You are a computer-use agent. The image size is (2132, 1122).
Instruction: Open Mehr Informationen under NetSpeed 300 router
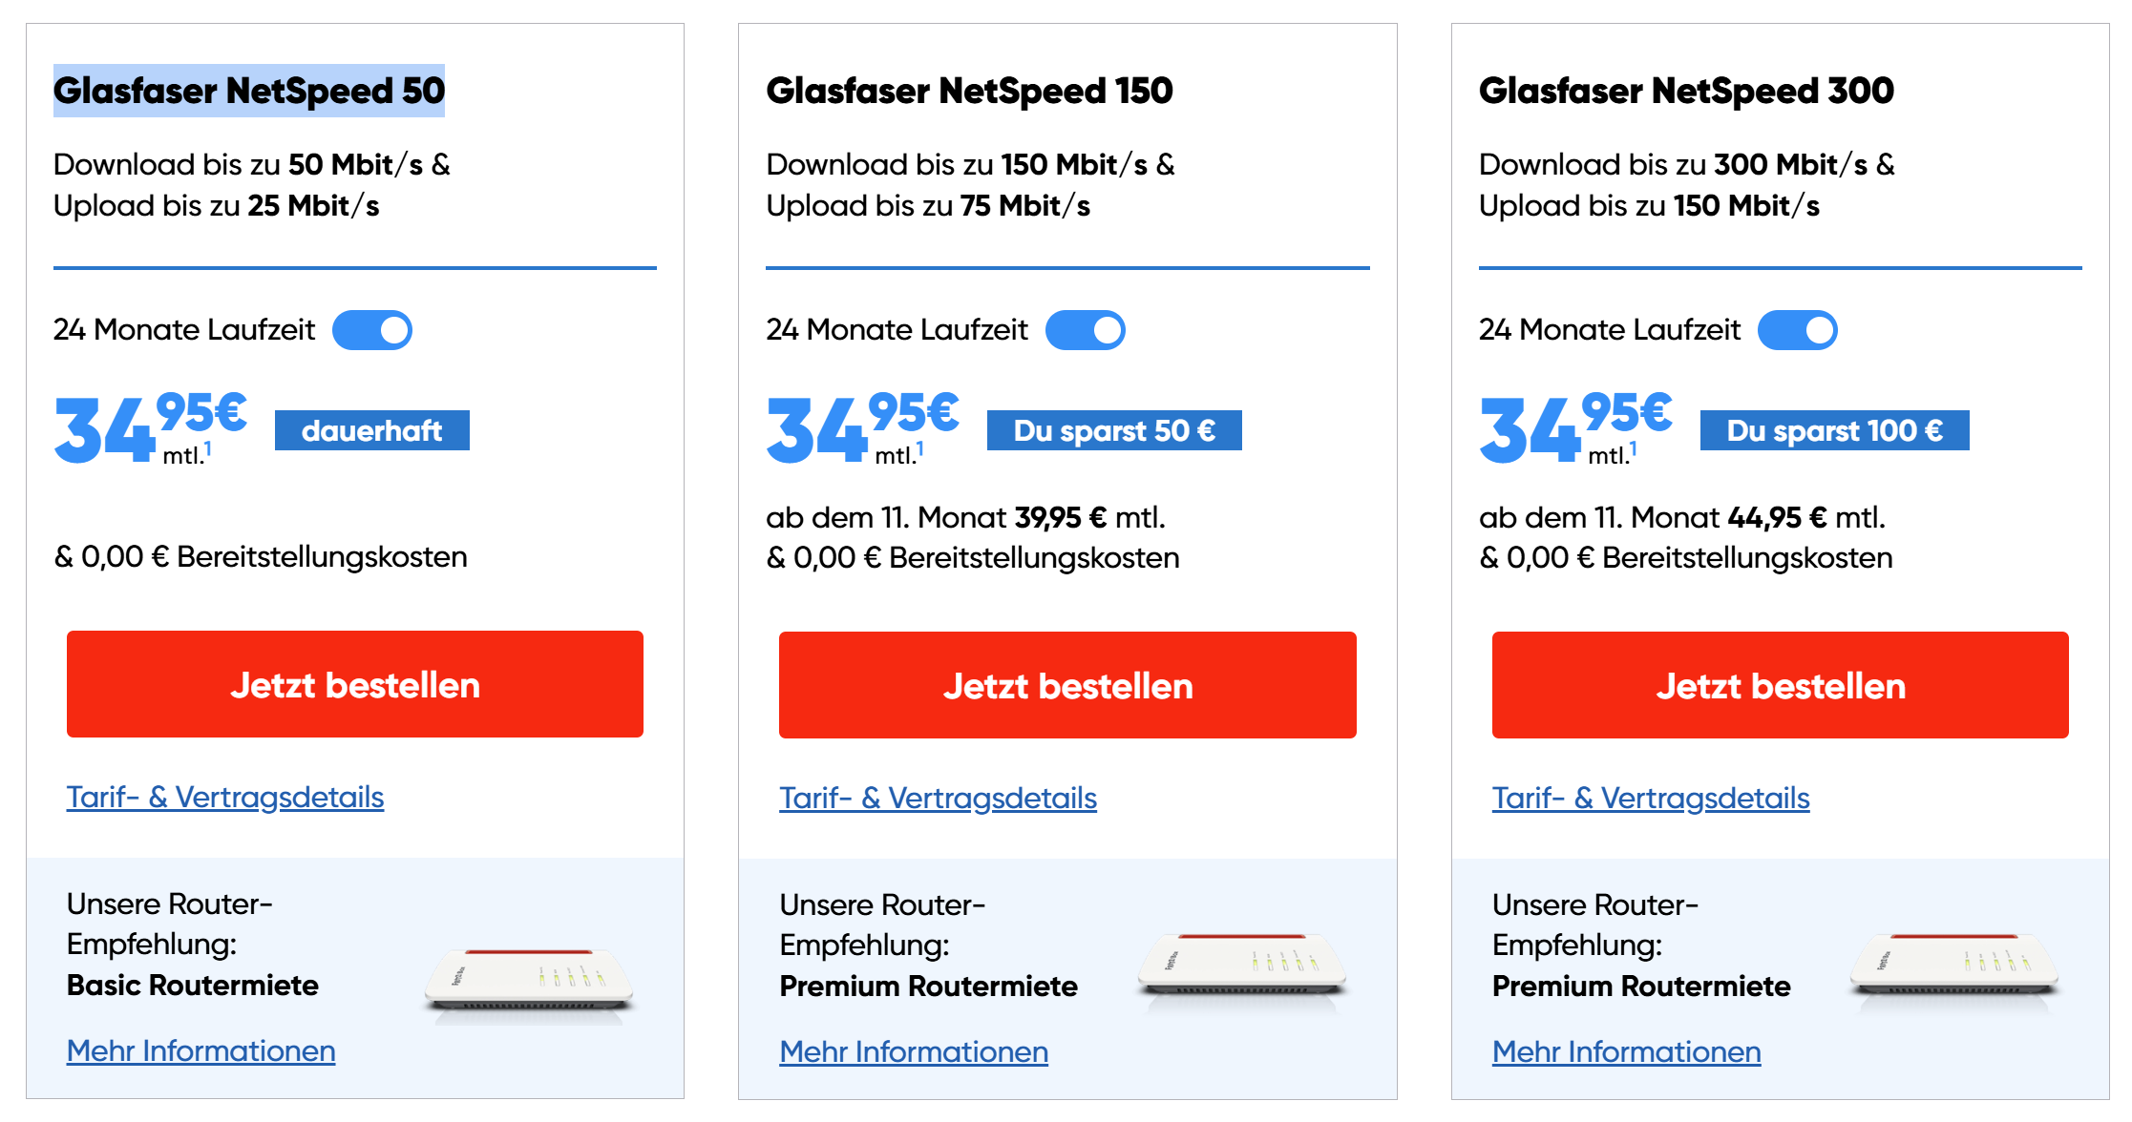coord(1626,1051)
